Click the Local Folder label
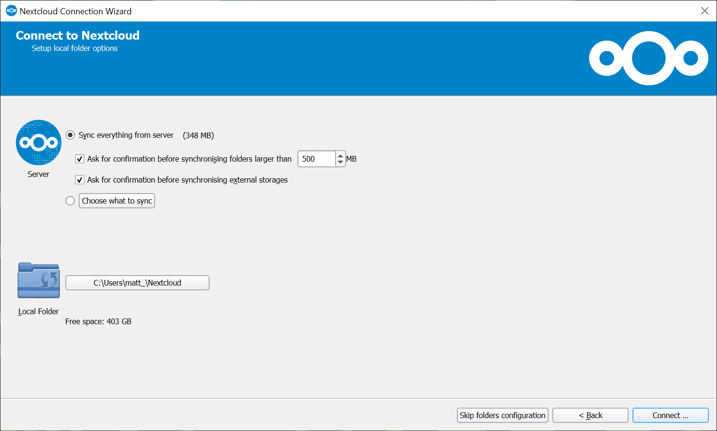Viewport: 717px width, 431px height. coord(39,311)
